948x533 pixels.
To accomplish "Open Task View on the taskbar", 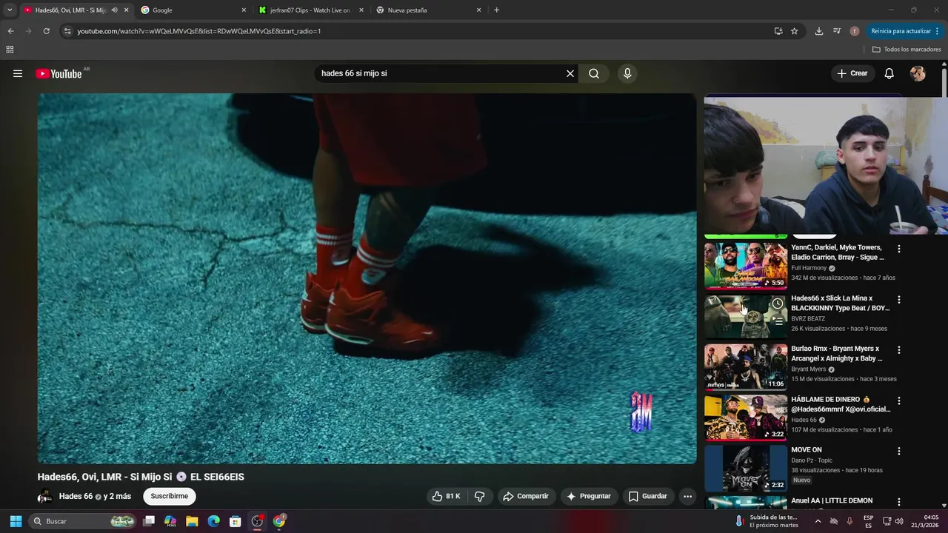I will (149, 521).
